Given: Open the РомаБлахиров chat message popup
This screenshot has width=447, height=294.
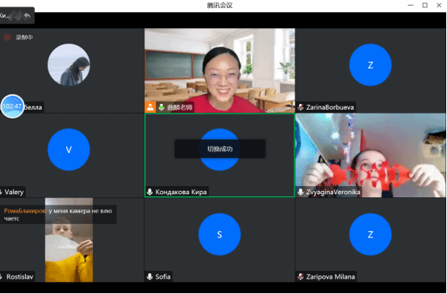Looking at the screenshot, I should click(x=58, y=214).
